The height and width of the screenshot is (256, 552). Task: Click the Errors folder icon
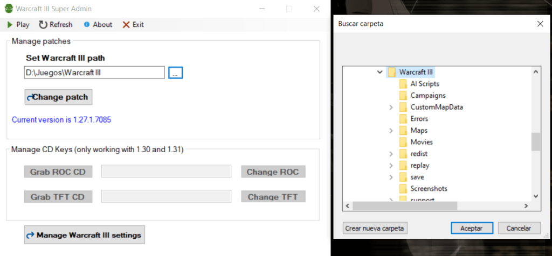(x=403, y=119)
